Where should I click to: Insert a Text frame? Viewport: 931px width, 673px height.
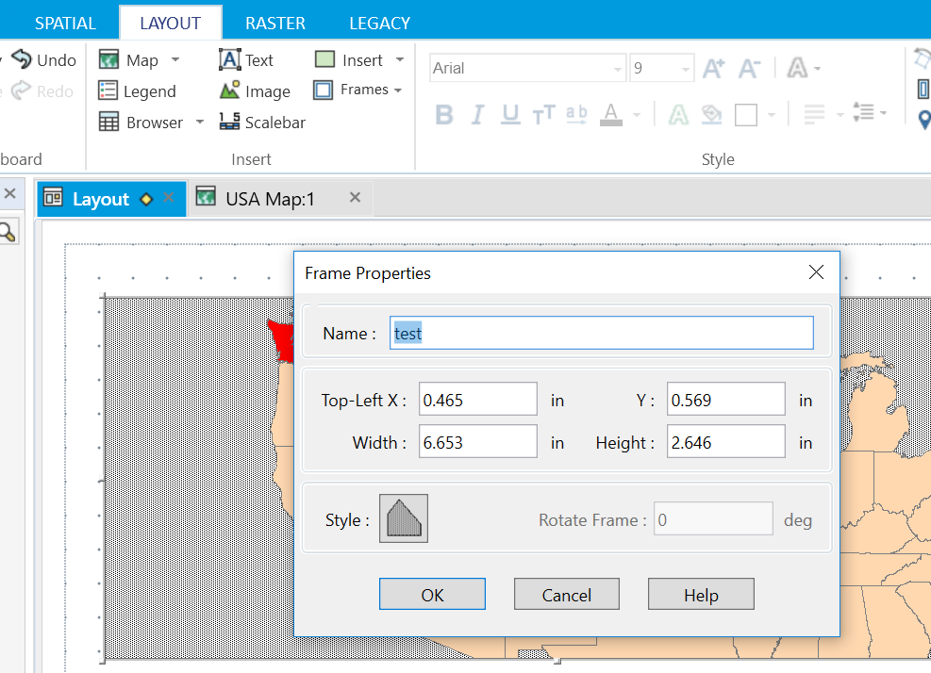(x=246, y=60)
